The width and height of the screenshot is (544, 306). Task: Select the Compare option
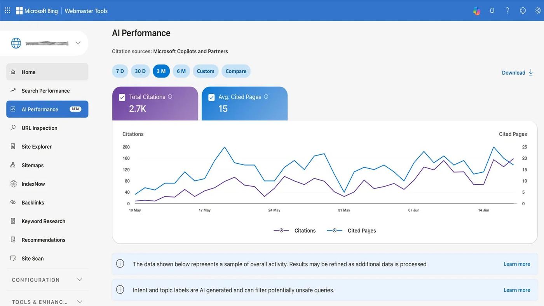point(236,71)
